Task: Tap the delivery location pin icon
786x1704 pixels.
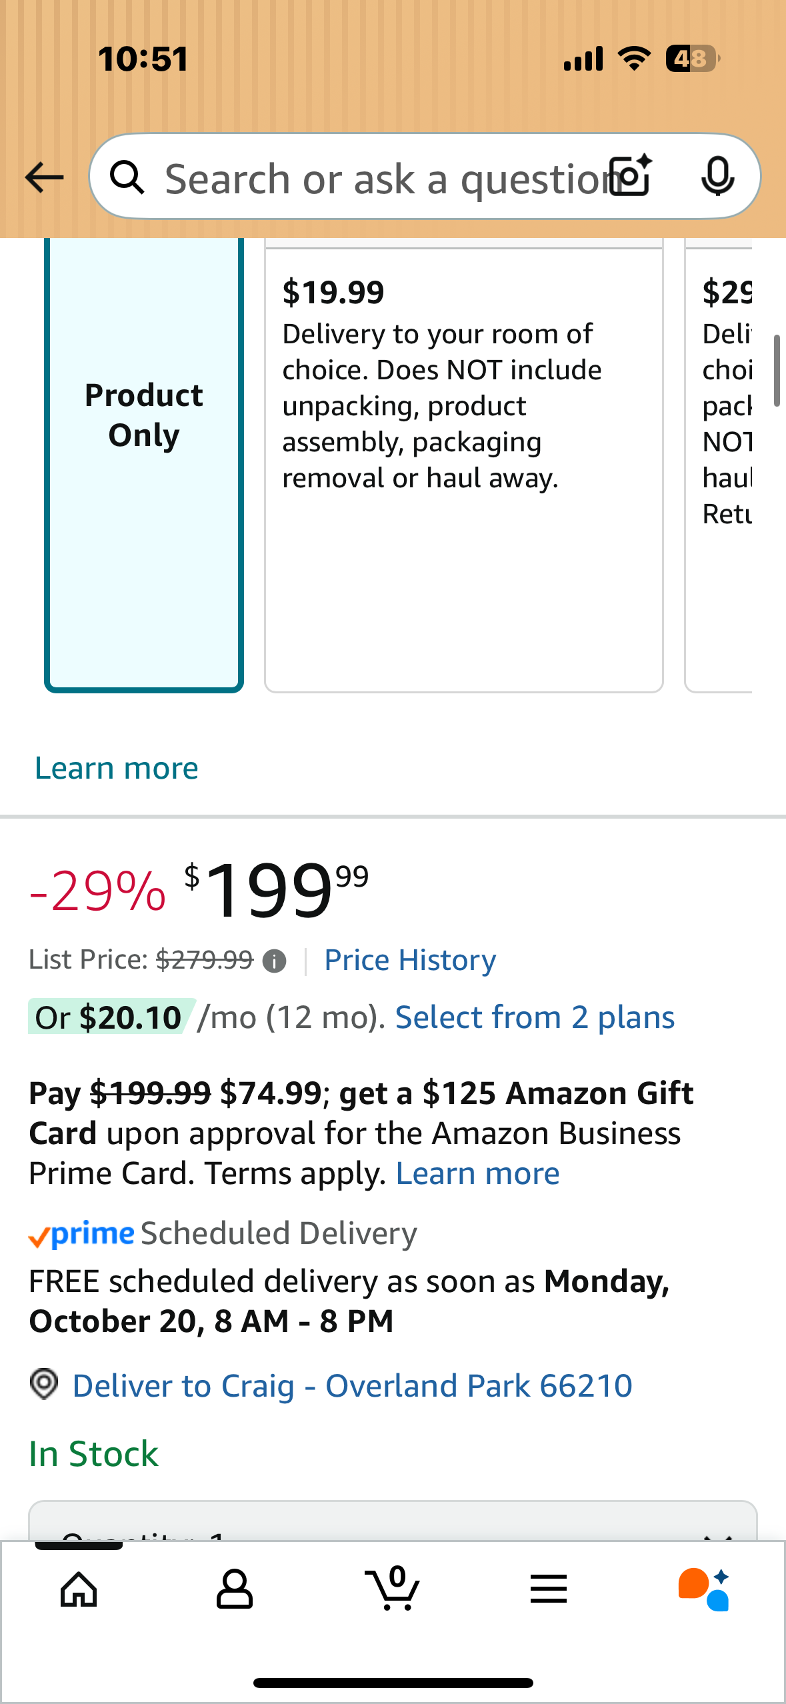Action: (44, 1384)
